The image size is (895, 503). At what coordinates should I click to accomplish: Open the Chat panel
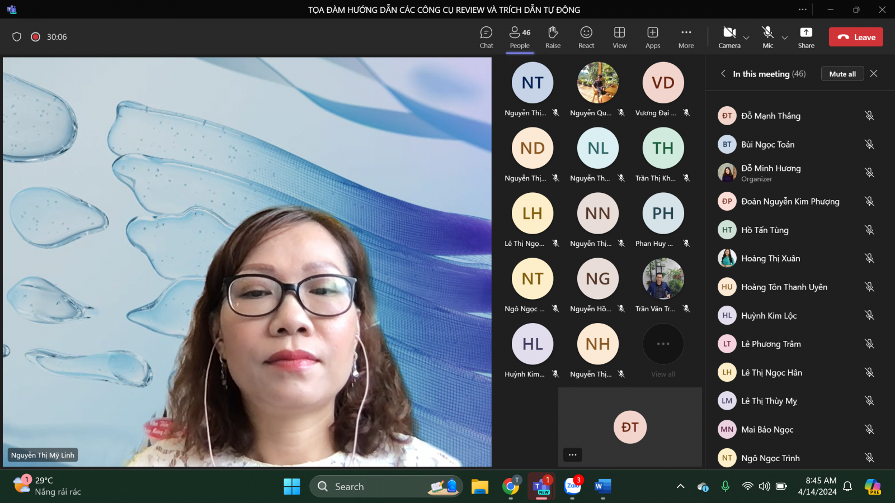[x=486, y=37]
